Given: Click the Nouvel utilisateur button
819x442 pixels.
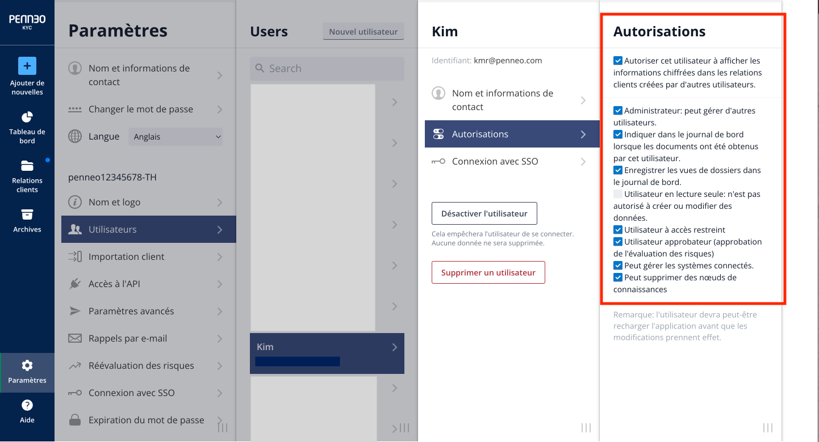Looking at the screenshot, I should [363, 32].
